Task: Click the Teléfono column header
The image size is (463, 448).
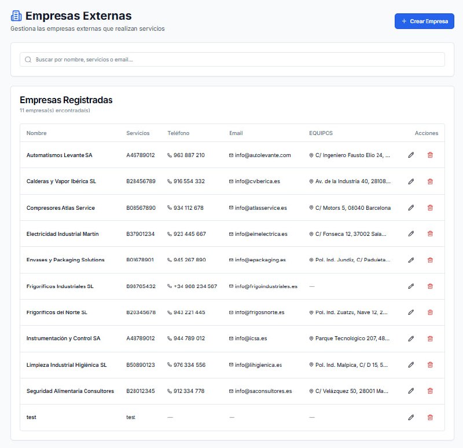Action: [x=178, y=133]
